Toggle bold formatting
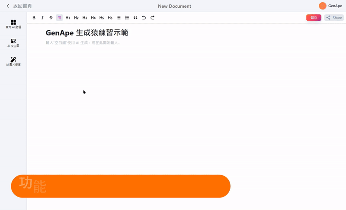 (34, 18)
